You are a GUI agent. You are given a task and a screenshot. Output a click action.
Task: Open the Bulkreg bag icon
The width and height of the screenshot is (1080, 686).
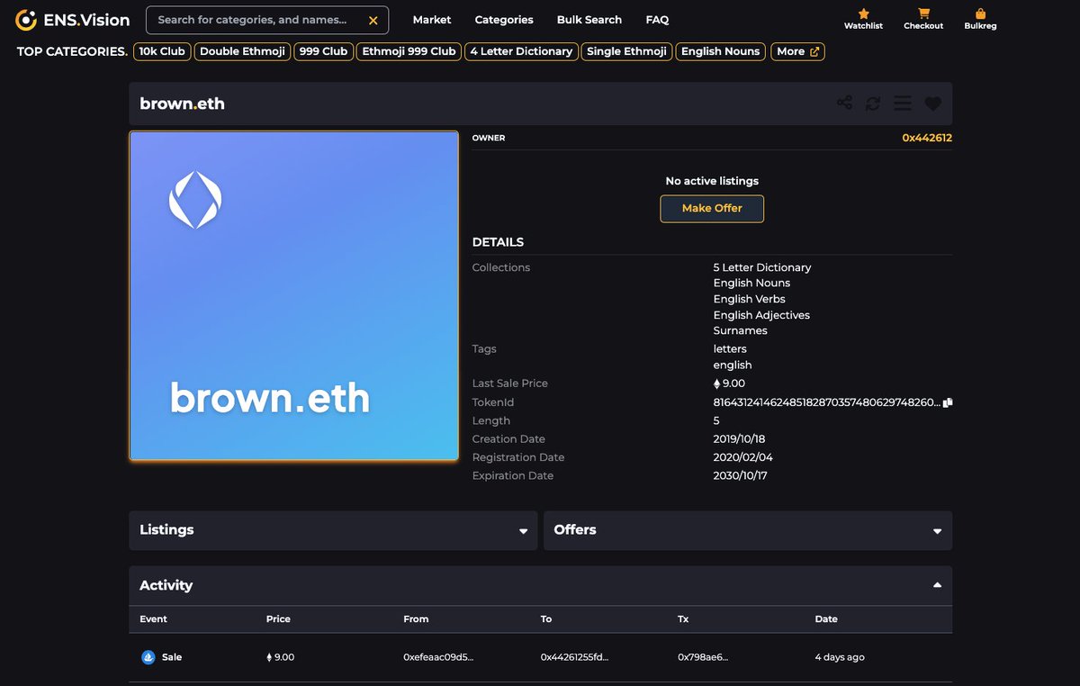coord(980,14)
